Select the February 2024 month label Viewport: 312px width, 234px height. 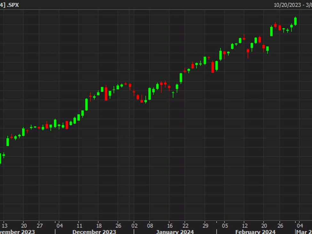[x=255, y=231]
